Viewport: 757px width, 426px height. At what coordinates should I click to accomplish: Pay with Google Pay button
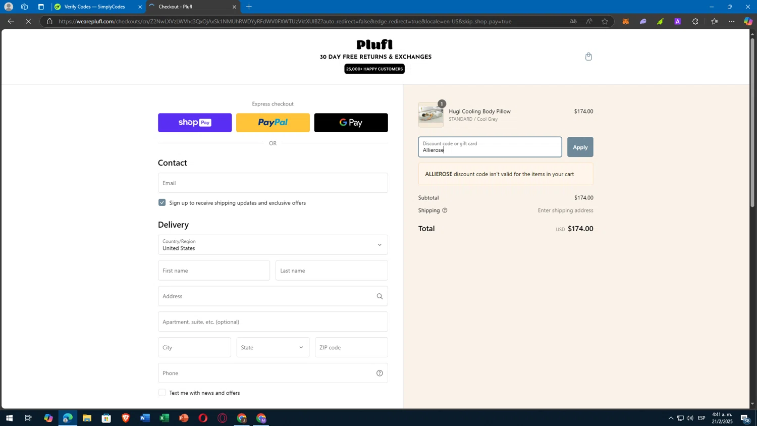coord(351,123)
